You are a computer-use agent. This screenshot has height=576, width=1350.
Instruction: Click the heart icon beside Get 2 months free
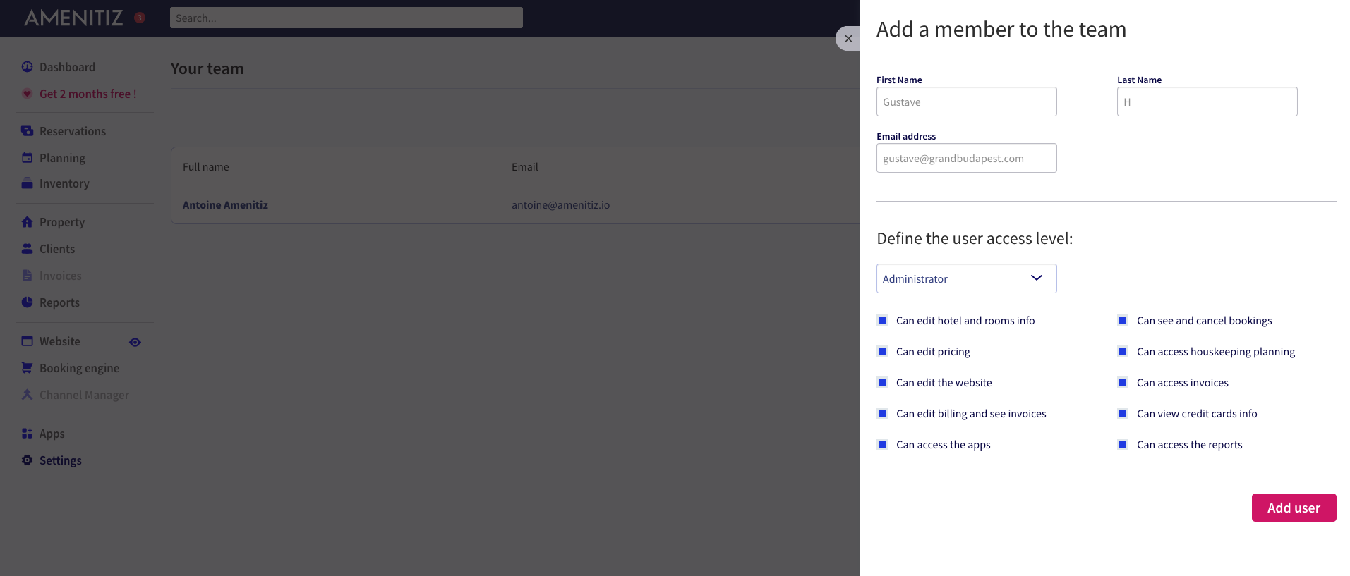(27, 94)
